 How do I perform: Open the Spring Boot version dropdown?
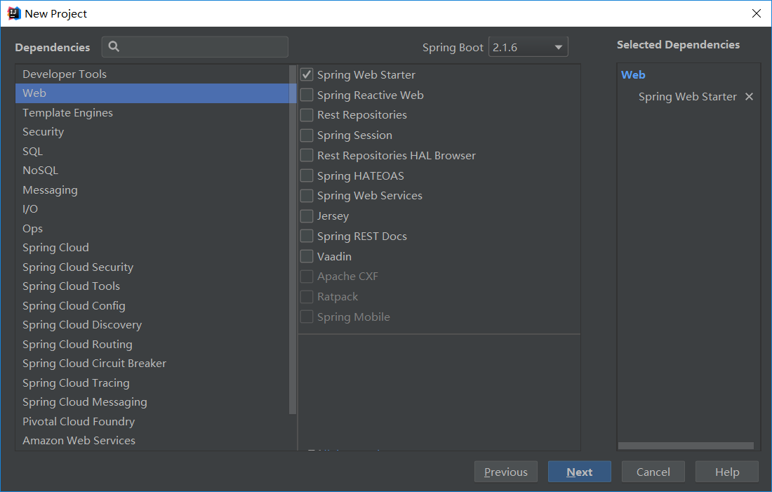(x=528, y=47)
